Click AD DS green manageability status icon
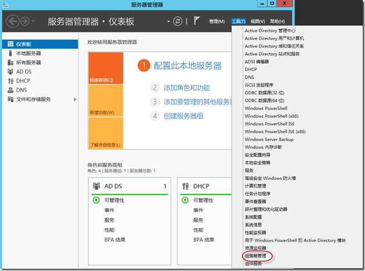 [96, 200]
